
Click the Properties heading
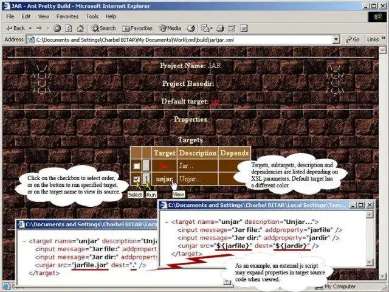tap(190, 119)
